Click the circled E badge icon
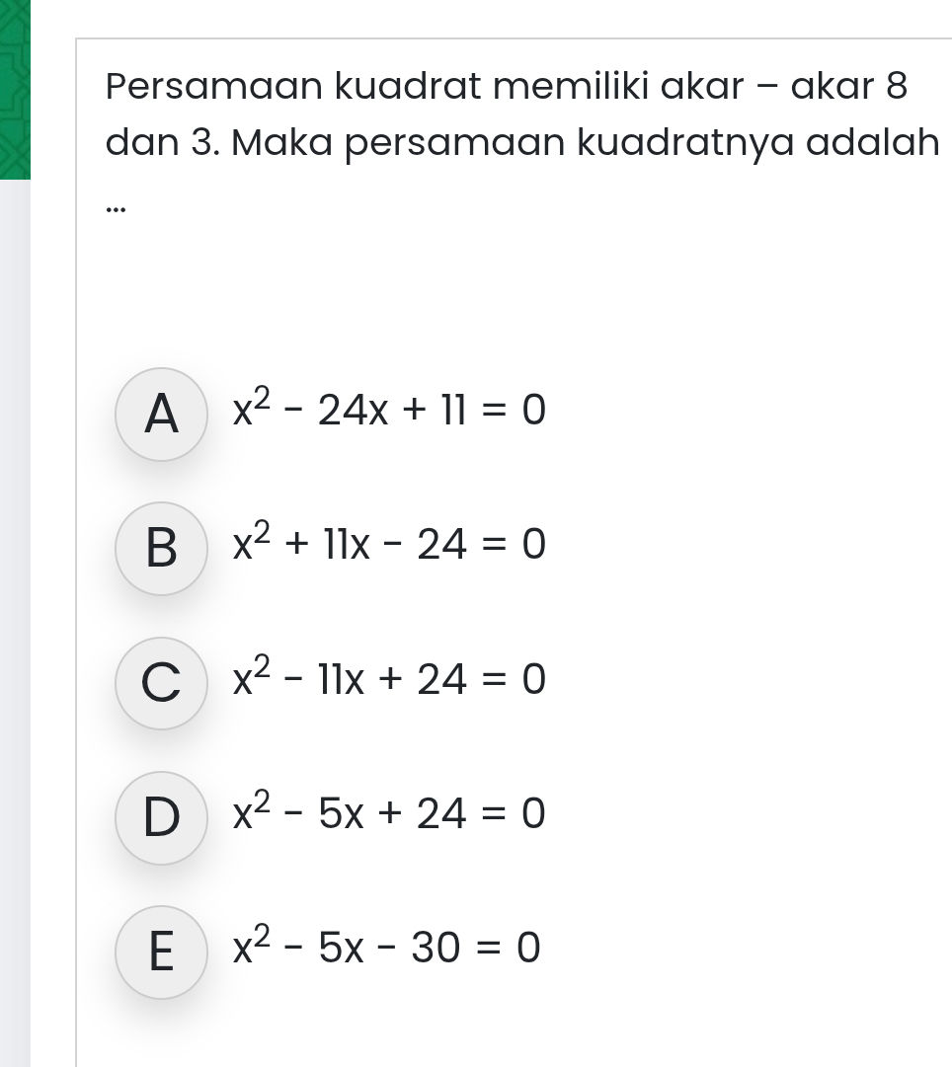This screenshot has width=952, height=1067. 162,953
